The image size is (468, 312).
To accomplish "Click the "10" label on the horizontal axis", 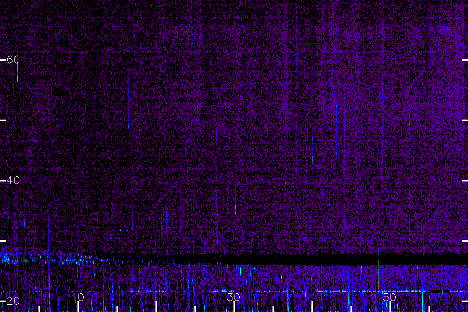I will (x=78, y=297).
